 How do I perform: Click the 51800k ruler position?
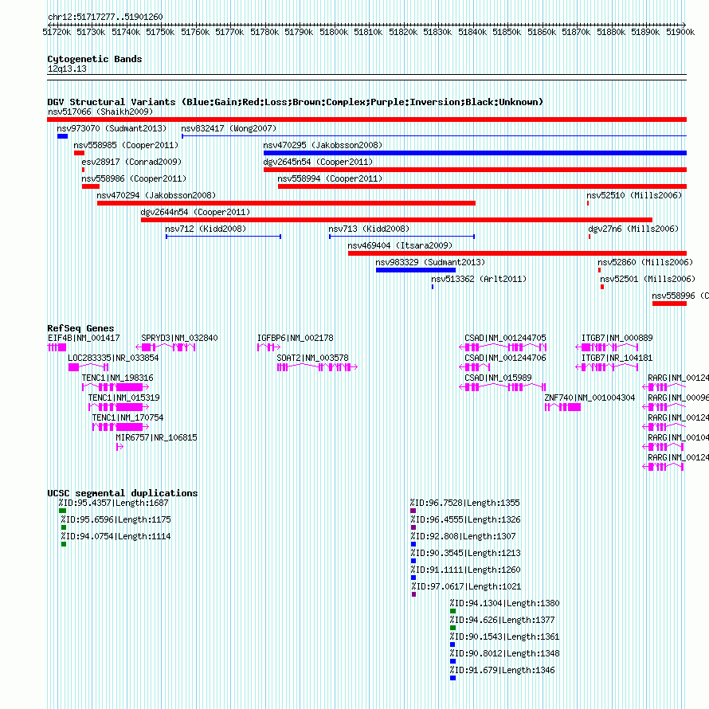[x=334, y=32]
